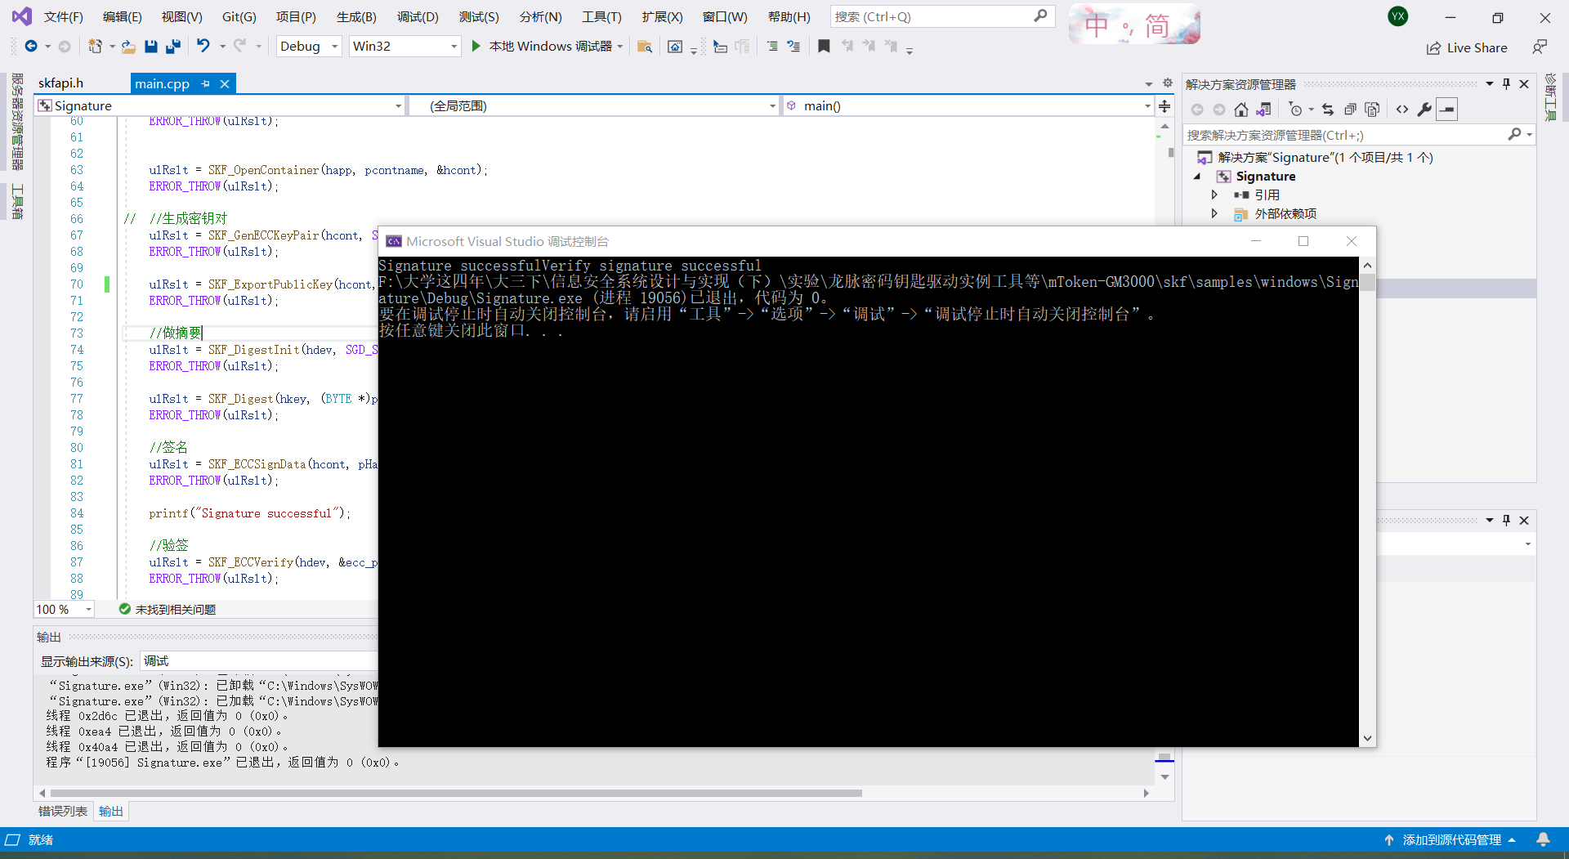Click the 搜索 (Ctrl+Q) search box

pyautogui.click(x=942, y=16)
